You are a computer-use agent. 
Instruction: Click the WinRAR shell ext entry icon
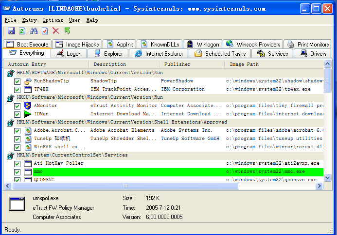28,147
